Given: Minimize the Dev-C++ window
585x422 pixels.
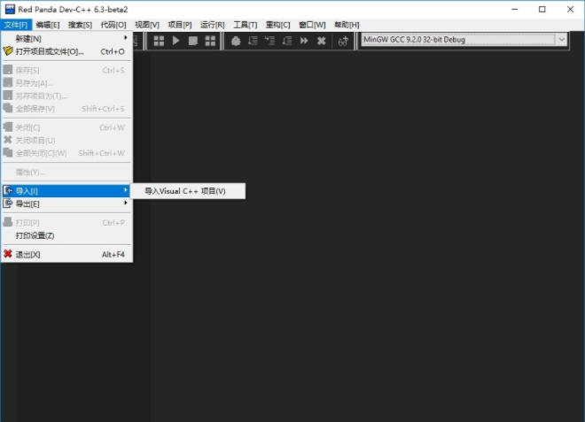Looking at the screenshot, I should 515,10.
